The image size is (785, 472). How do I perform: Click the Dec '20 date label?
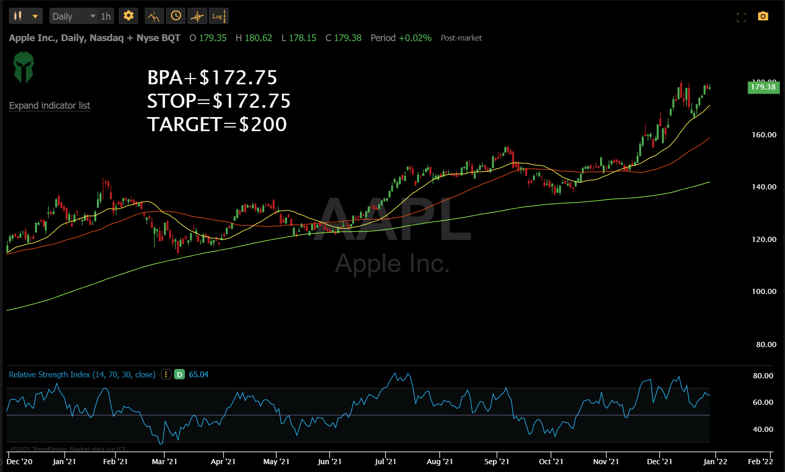(19, 462)
